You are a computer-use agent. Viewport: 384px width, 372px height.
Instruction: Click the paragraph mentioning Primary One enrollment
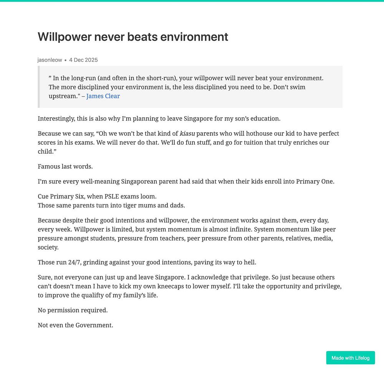[186, 181]
